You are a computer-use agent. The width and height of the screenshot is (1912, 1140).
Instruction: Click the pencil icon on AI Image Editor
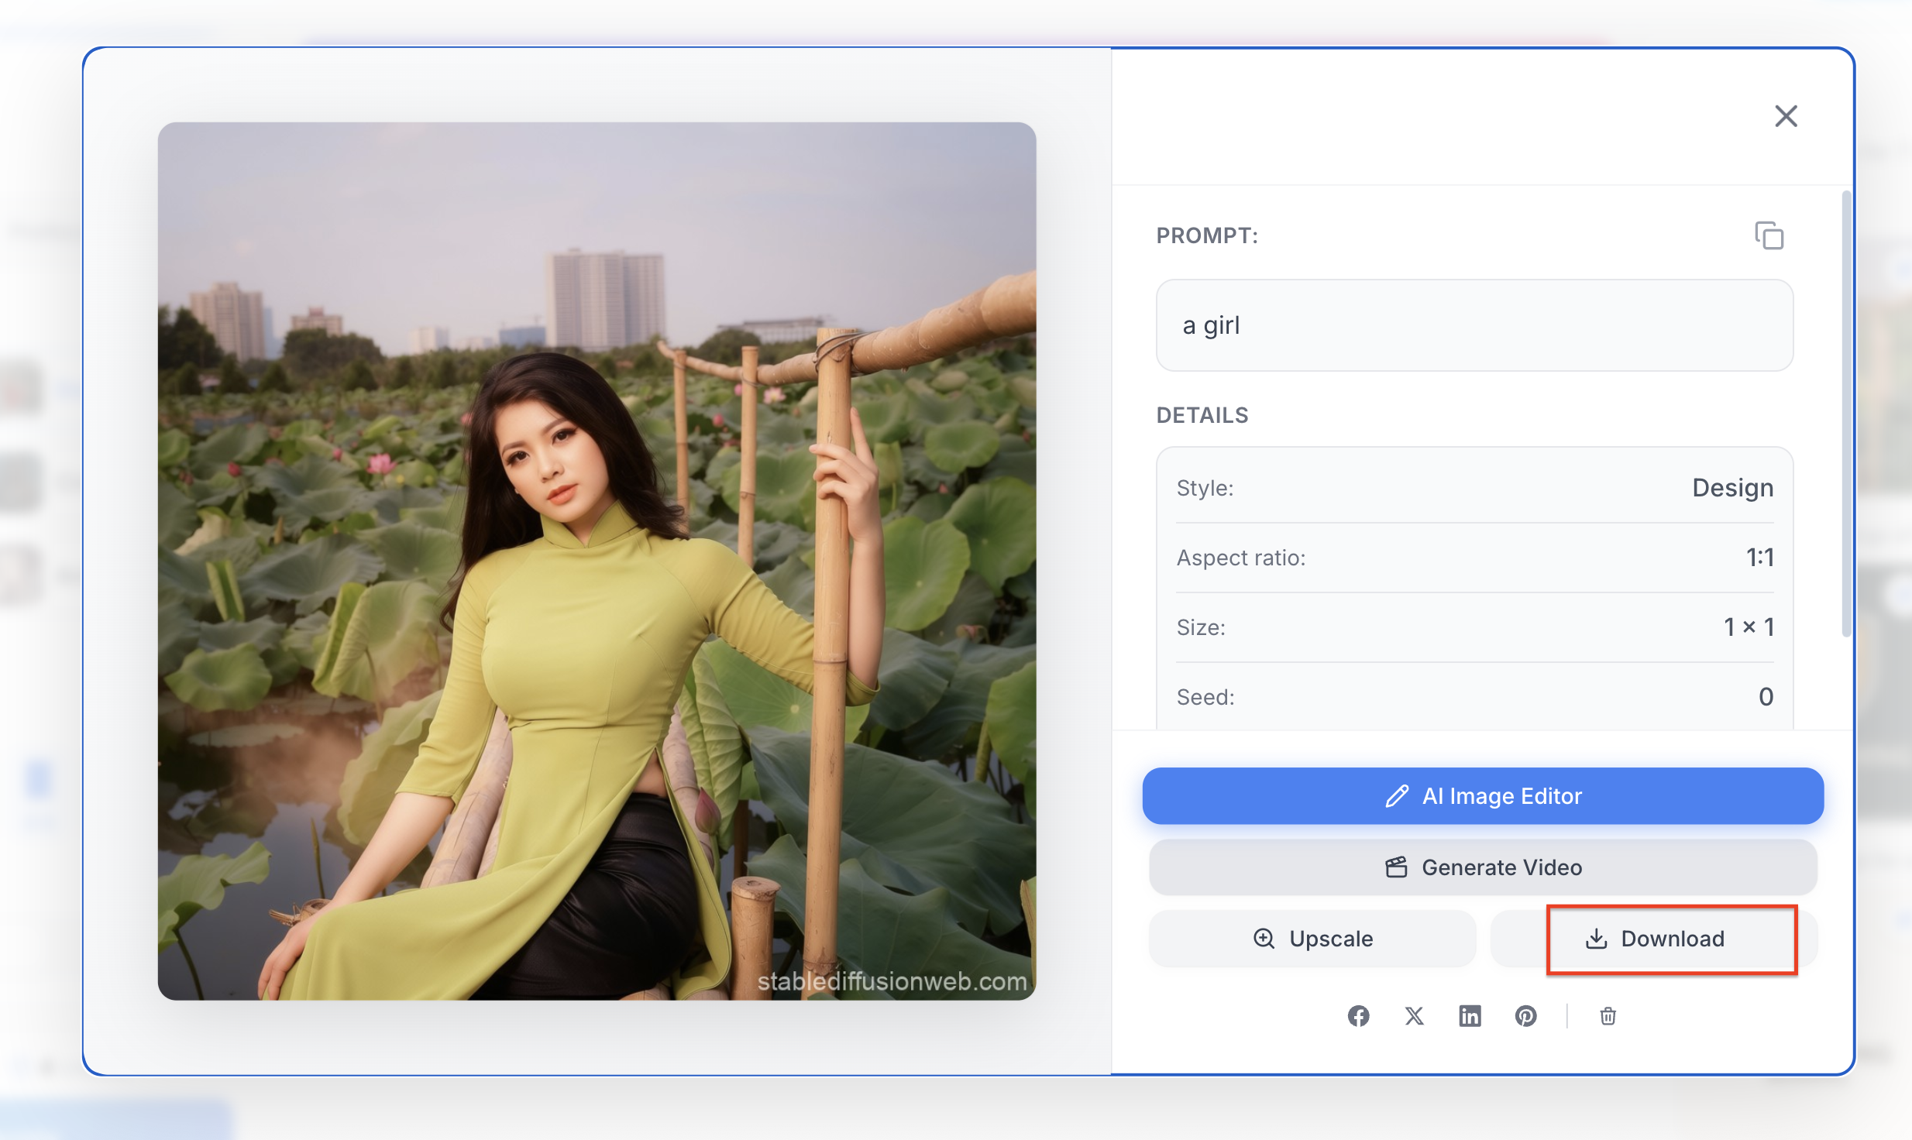[1397, 796]
